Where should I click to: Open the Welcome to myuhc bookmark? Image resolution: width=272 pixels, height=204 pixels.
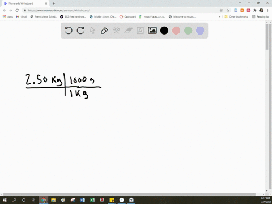click(x=182, y=16)
